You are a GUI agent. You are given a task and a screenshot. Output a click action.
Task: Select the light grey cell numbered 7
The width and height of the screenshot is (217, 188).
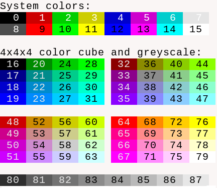pos(196,18)
